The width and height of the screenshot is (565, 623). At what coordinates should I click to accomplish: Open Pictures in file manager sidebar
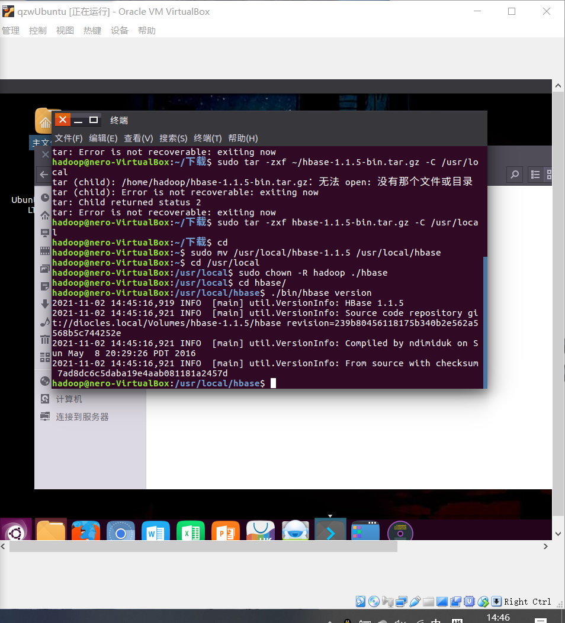[45, 269]
